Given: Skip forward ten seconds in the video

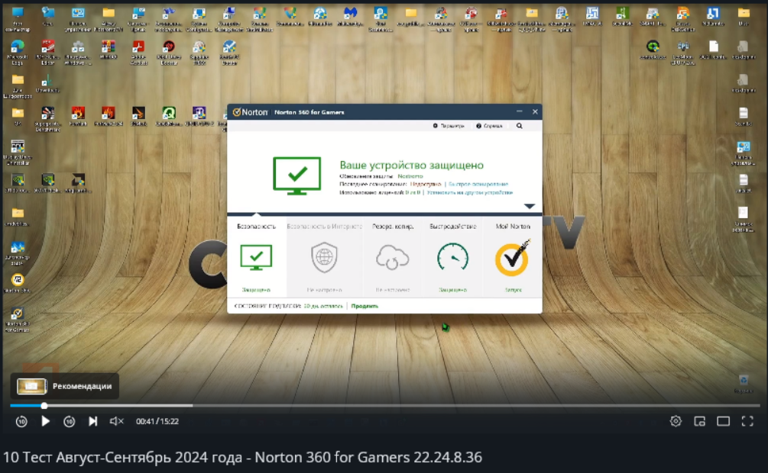Looking at the screenshot, I should tap(69, 421).
